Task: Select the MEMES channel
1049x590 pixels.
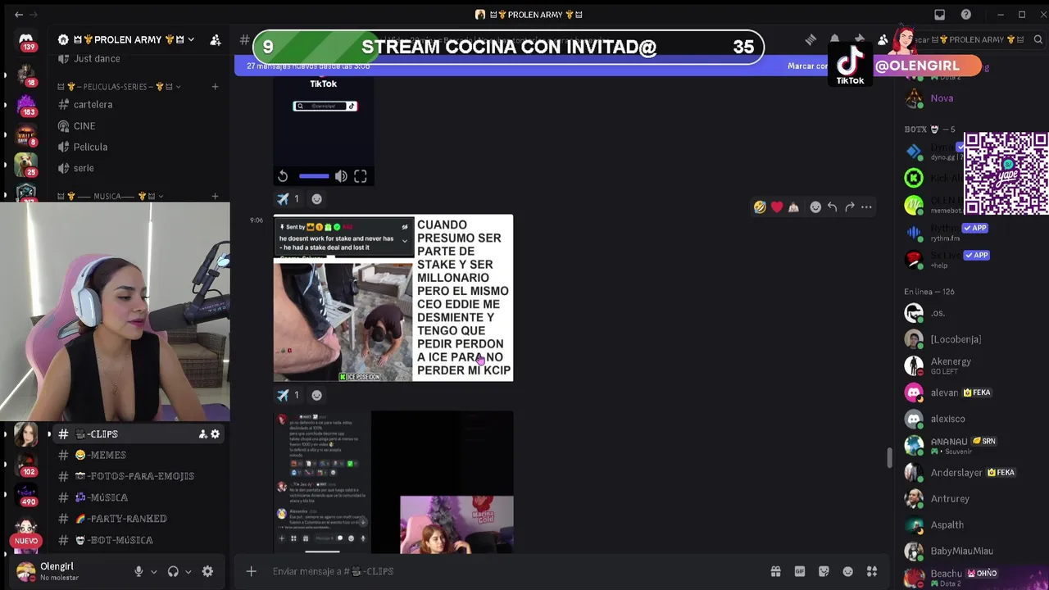Action: (x=139, y=455)
